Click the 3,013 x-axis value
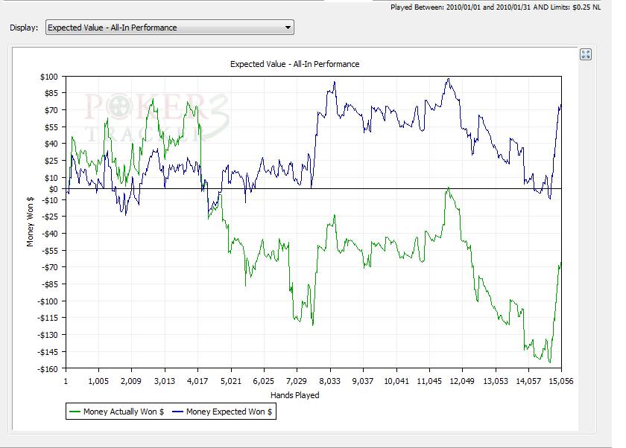Image resolution: width=626 pixels, height=448 pixels. coord(165,381)
